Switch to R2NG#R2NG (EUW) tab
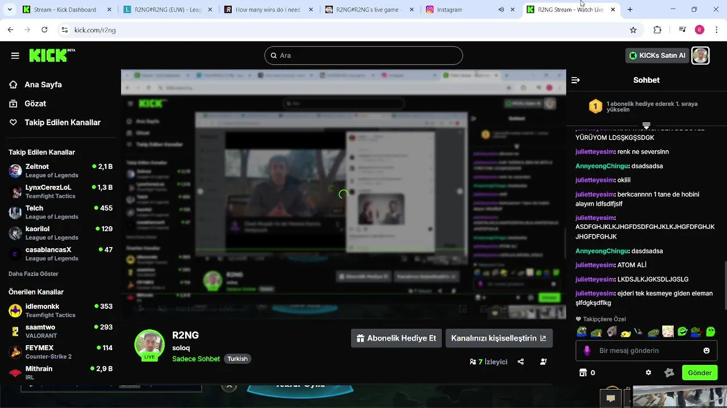Image resolution: width=727 pixels, height=408 pixels. (x=168, y=10)
